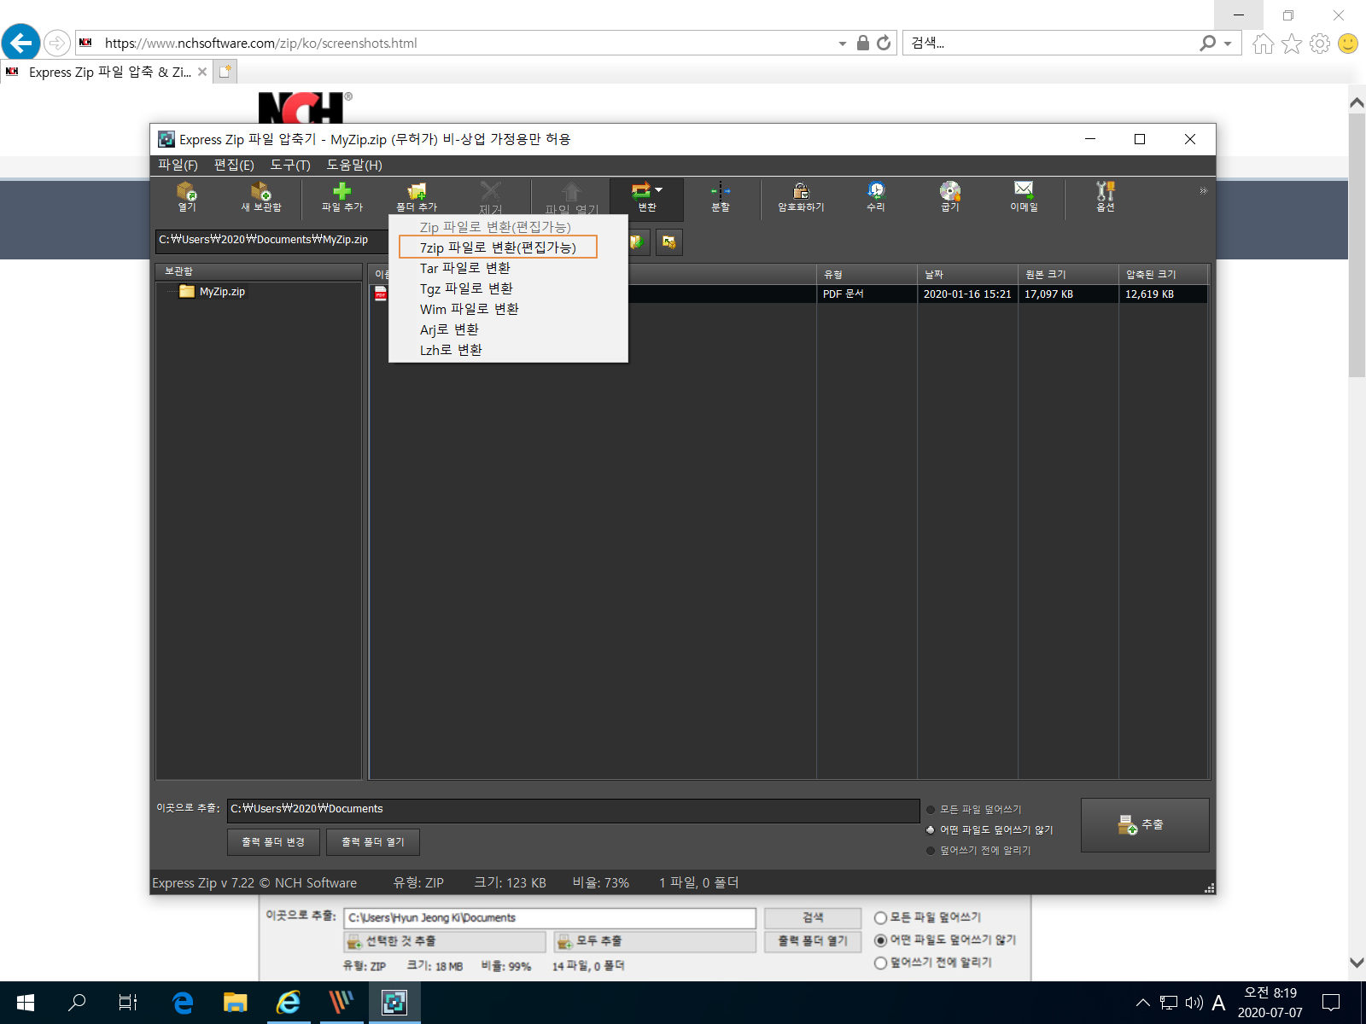Open the Windows Start menu
The width and height of the screenshot is (1366, 1024).
26,1003
